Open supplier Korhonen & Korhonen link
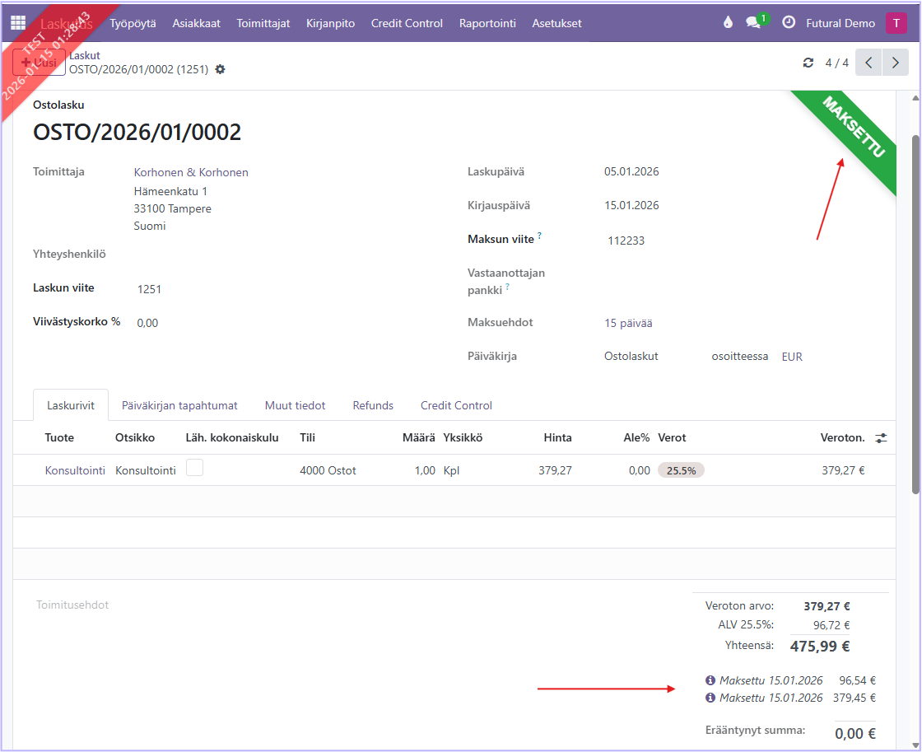 coord(191,172)
